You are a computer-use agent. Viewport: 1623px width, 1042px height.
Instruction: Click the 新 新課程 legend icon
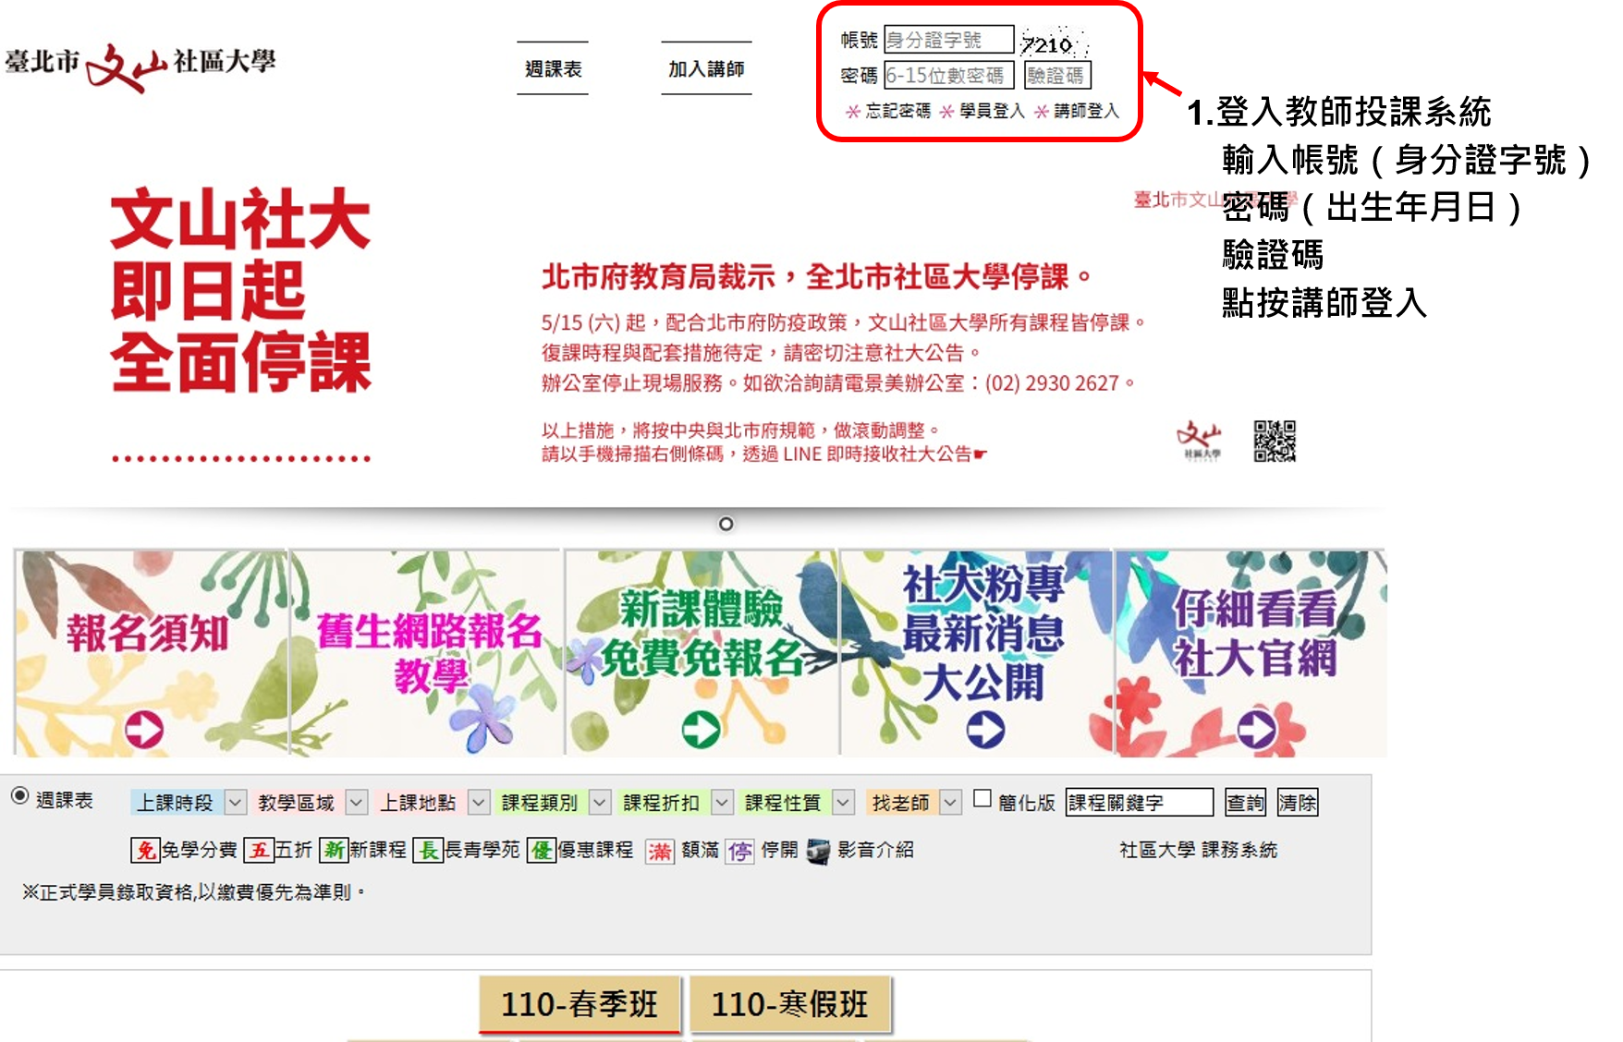pos(334,850)
